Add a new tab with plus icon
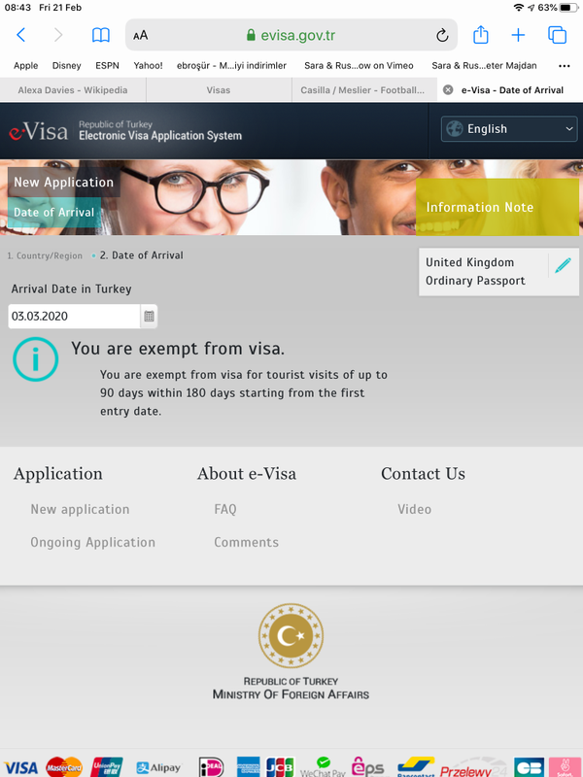The image size is (583, 777). [x=518, y=35]
